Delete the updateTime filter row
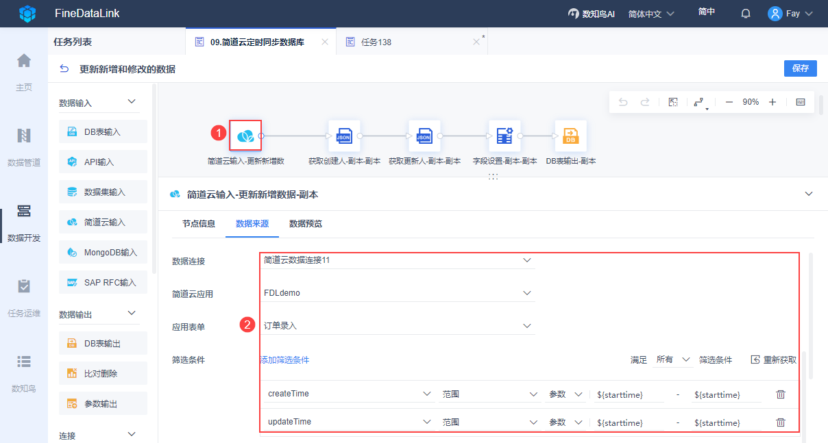This screenshot has width=828, height=443. pyautogui.click(x=781, y=422)
